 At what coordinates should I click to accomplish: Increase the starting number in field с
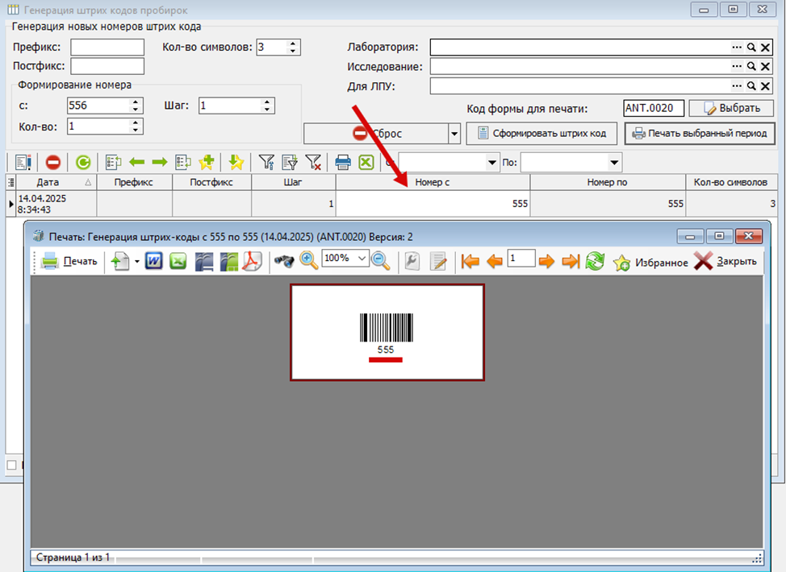(x=136, y=102)
